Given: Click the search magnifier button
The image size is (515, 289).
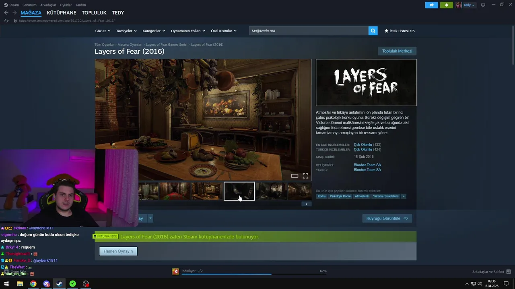Looking at the screenshot, I should click(x=373, y=31).
